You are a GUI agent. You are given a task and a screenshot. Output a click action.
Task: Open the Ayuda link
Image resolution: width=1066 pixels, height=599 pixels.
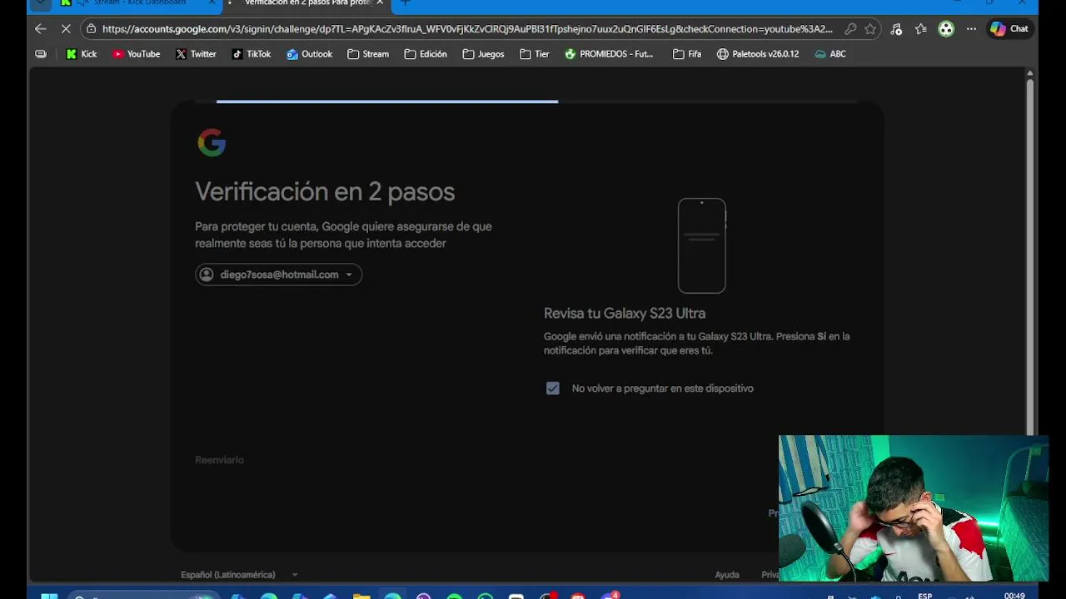click(x=727, y=575)
